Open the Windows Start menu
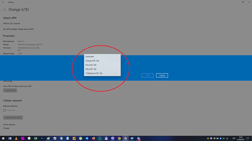Image resolution: width=252 pixels, height=141 pixels. pos(3,138)
